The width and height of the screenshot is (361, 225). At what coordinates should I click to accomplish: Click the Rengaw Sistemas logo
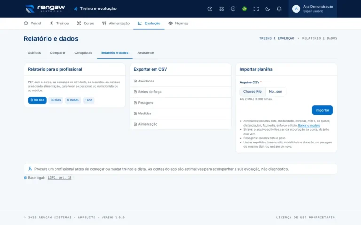45,9
